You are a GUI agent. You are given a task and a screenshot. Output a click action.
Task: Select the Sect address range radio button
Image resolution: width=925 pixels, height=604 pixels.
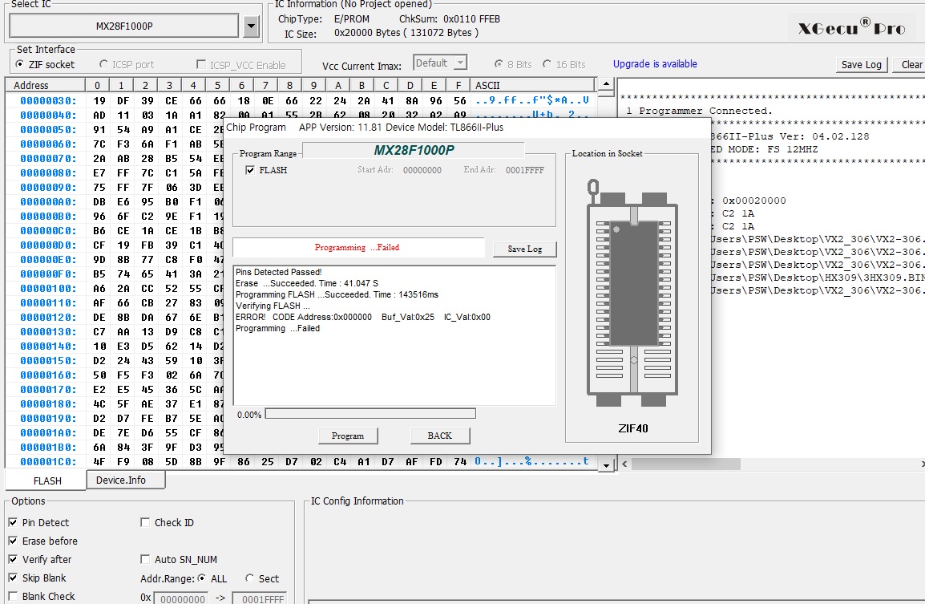point(250,578)
